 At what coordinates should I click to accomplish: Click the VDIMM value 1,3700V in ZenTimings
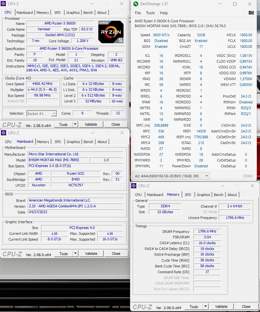[x=246, y=79]
